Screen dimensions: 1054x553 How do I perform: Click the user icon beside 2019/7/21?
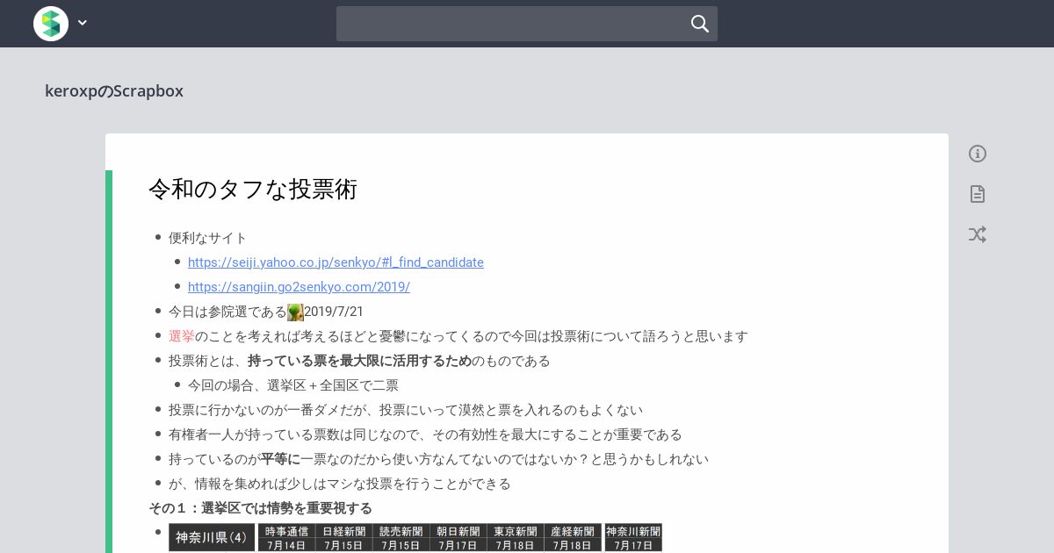tap(295, 312)
